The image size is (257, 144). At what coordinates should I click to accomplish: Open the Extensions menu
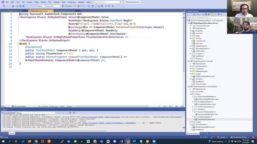72,2
